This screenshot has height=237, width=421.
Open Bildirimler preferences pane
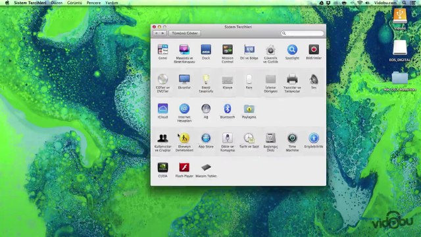(314, 50)
